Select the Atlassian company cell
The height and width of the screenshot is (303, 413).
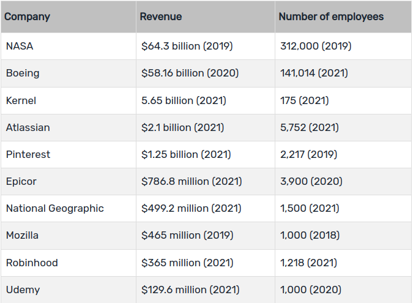28,127
